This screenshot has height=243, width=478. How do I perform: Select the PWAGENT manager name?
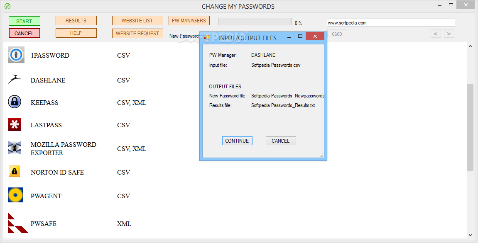pyautogui.click(x=46, y=196)
